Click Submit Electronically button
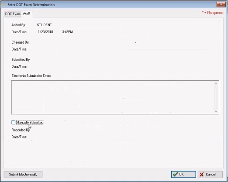This screenshot has width=228, height=182. pos(23,174)
